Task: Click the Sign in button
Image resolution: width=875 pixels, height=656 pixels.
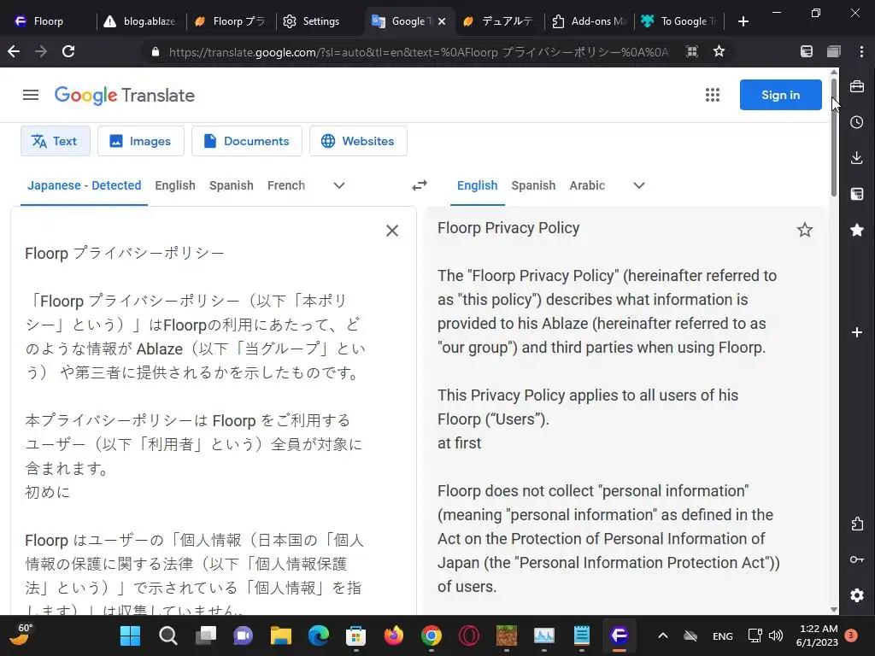Action: [x=780, y=95]
